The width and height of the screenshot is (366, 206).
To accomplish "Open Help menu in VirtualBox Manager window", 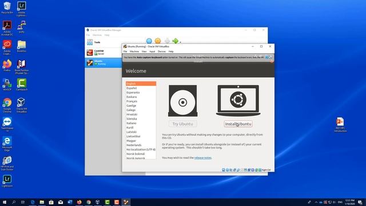I will pos(107,35).
